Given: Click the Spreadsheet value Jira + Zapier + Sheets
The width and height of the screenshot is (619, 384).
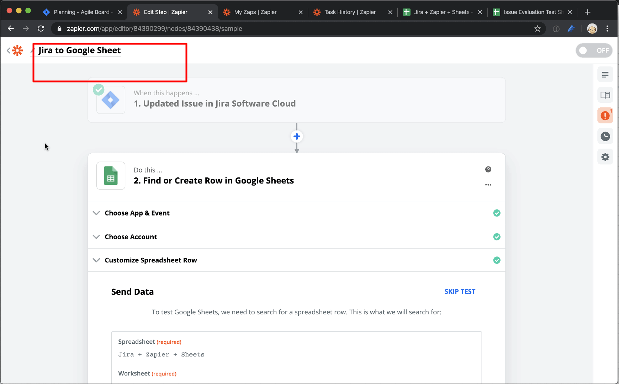Looking at the screenshot, I should [x=161, y=354].
